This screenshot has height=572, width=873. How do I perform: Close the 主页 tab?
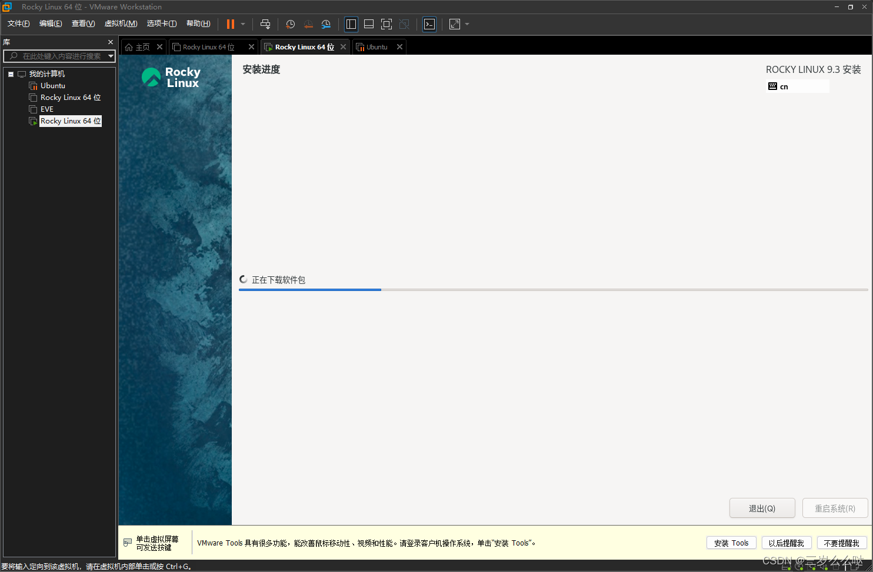(159, 47)
